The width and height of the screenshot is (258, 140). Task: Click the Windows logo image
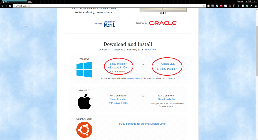(x=84, y=70)
